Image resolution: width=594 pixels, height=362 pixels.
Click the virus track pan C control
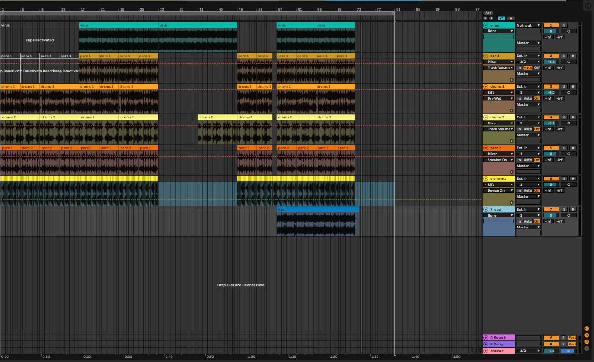pos(568,31)
